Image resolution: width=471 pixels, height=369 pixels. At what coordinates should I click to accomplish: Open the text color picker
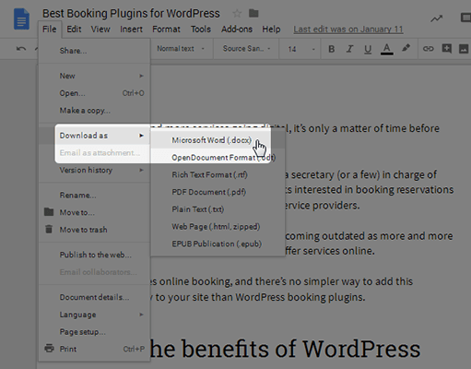pyautogui.click(x=387, y=49)
